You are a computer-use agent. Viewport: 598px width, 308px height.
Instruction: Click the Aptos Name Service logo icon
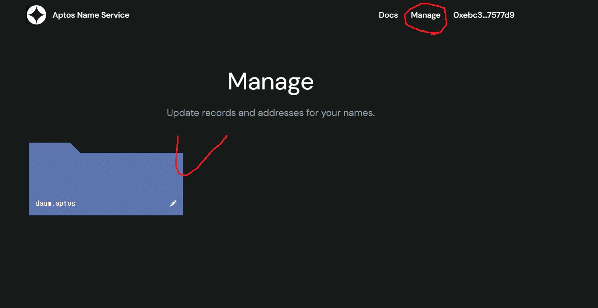[x=36, y=15]
